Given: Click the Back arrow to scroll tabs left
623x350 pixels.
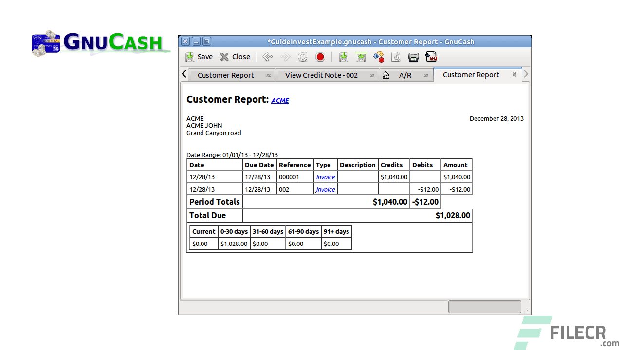Looking at the screenshot, I should tap(183, 73).
